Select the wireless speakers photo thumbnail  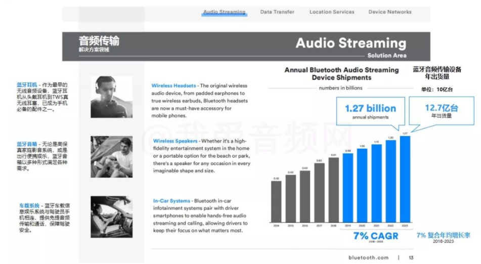point(112,156)
